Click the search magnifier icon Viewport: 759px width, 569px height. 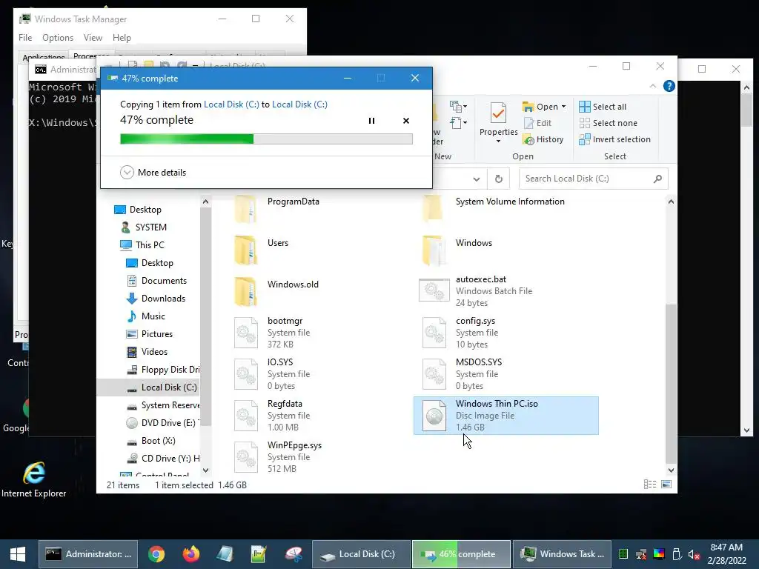coord(657,179)
